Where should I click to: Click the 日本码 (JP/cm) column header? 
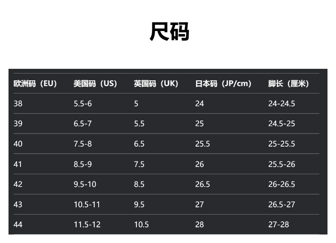coord(223,84)
